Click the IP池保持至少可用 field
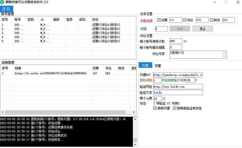242x148 pixels. 191,80
